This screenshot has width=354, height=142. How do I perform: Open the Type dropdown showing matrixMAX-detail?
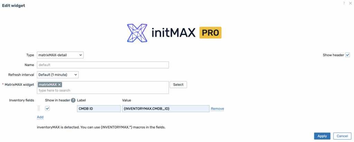pos(60,55)
